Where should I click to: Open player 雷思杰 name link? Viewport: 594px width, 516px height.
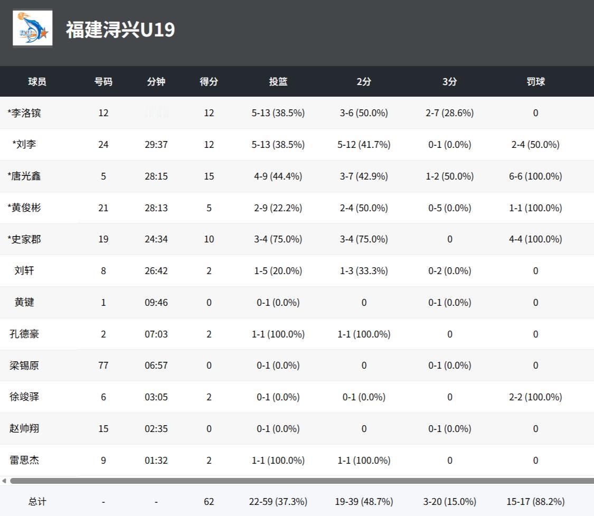tap(24, 460)
